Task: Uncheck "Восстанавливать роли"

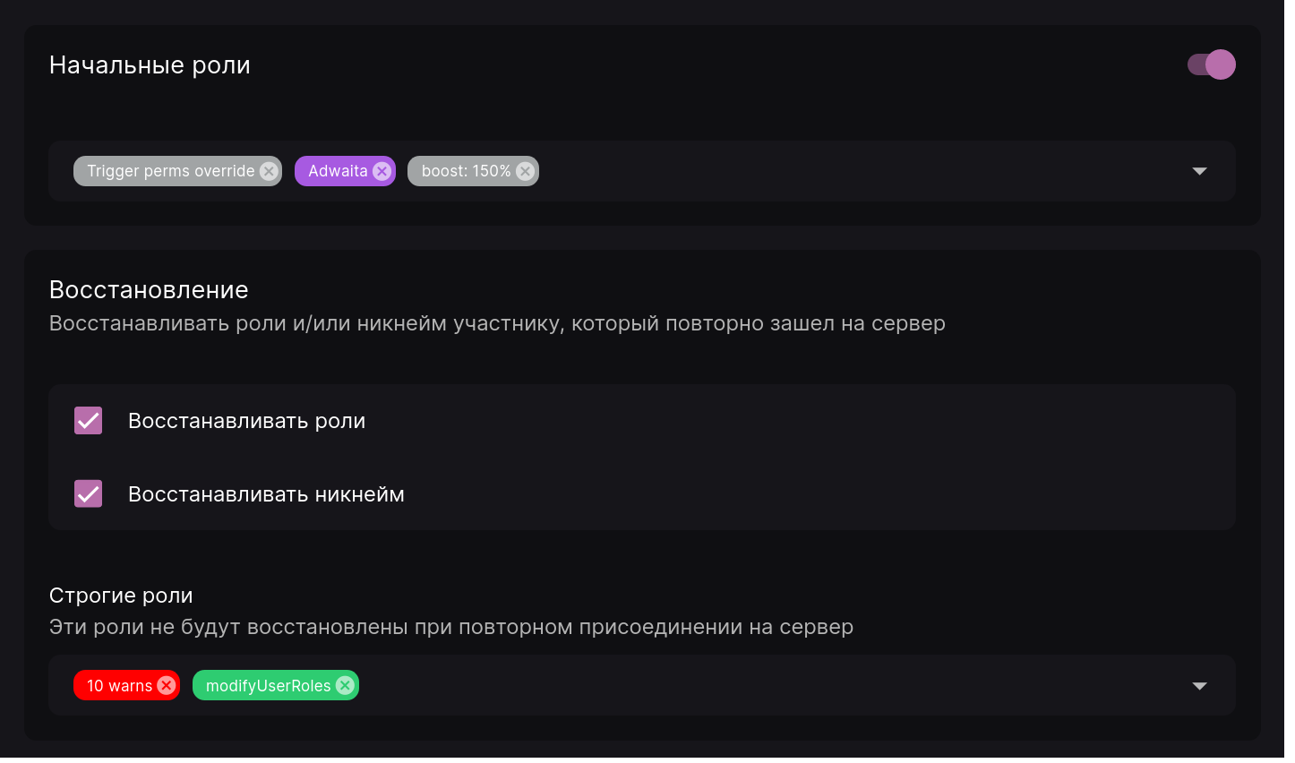Action: [x=88, y=420]
